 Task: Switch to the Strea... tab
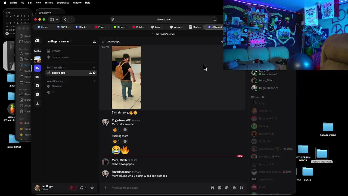pyautogui.click(x=119, y=27)
